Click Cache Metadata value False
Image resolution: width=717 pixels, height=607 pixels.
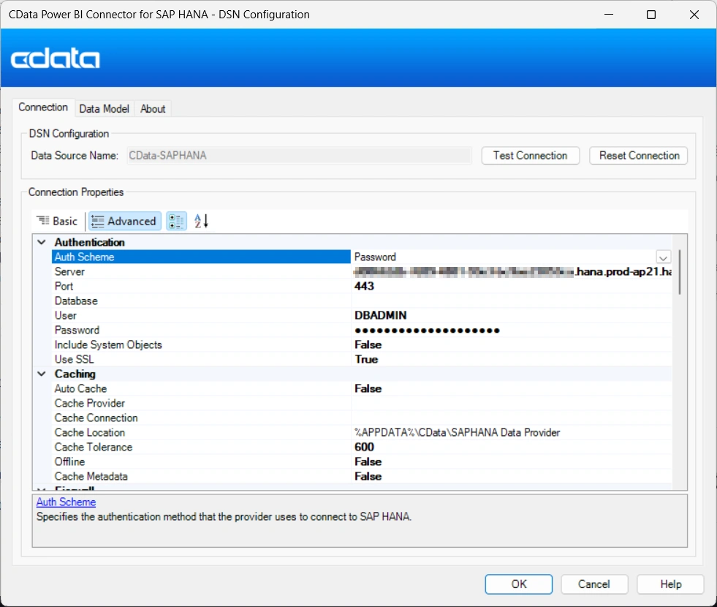tap(368, 477)
